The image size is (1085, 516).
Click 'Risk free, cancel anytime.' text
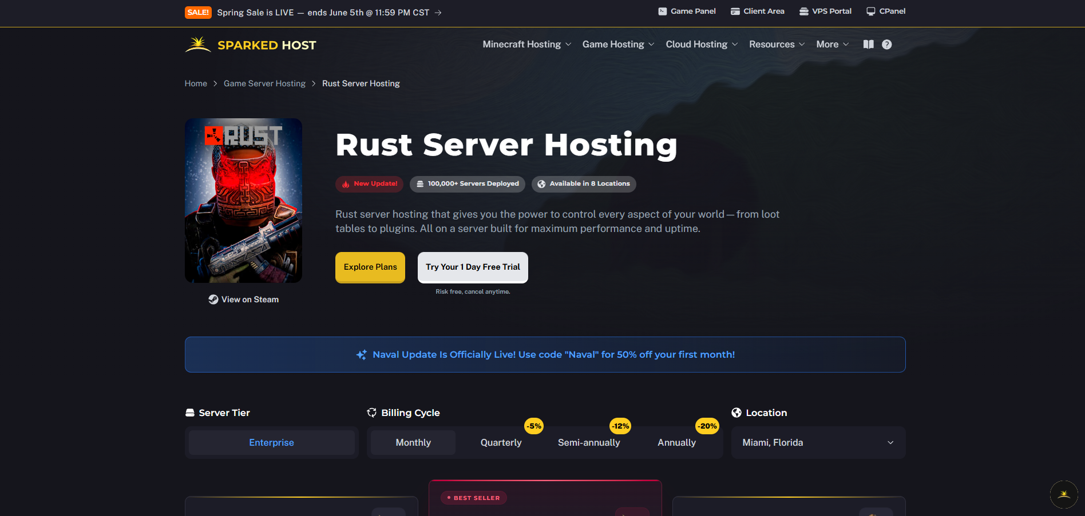[473, 292]
